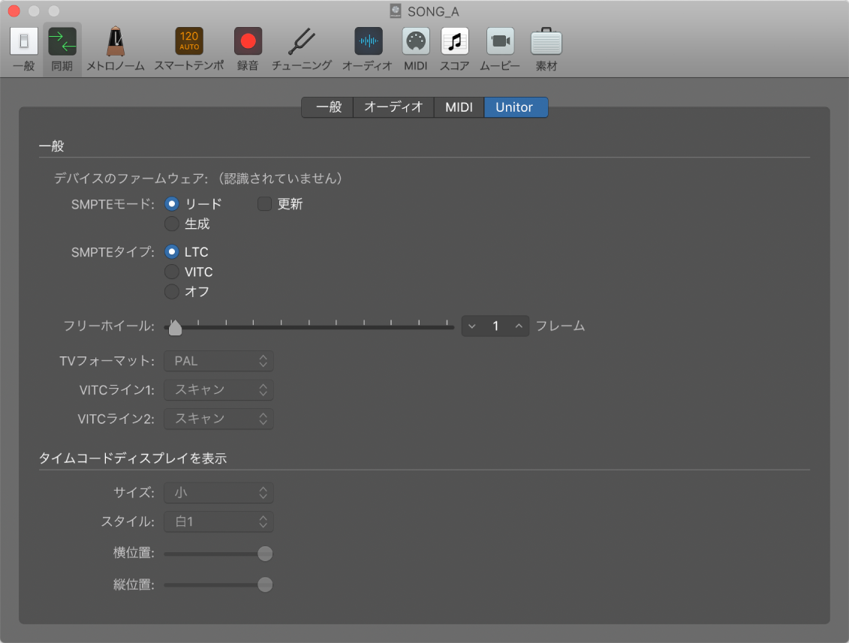Viewport: 849px width, 643px height.
Task: Open the TVフォーマット dropdown
Action: click(218, 361)
